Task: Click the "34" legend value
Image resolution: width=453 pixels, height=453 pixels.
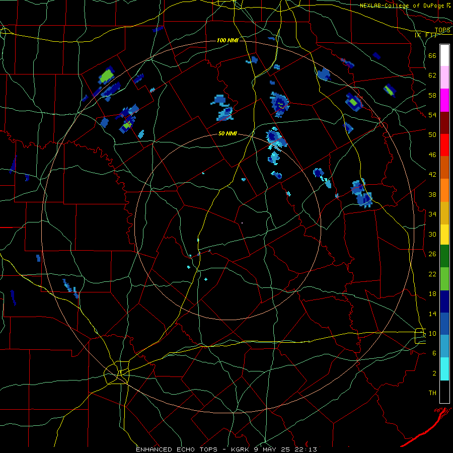Action: [432, 214]
